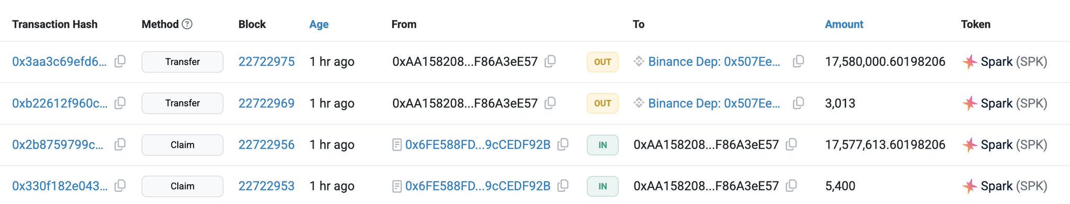This screenshot has width=1070, height=204.
Task: Copy From address in block 22722975 row
Action: click(550, 62)
